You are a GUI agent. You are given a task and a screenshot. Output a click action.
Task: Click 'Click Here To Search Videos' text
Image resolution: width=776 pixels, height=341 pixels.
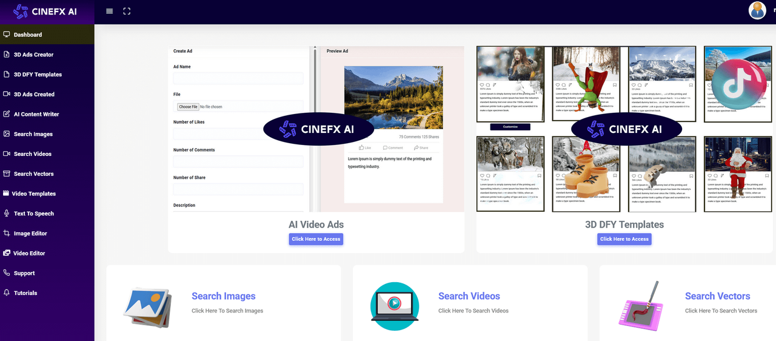(x=473, y=311)
